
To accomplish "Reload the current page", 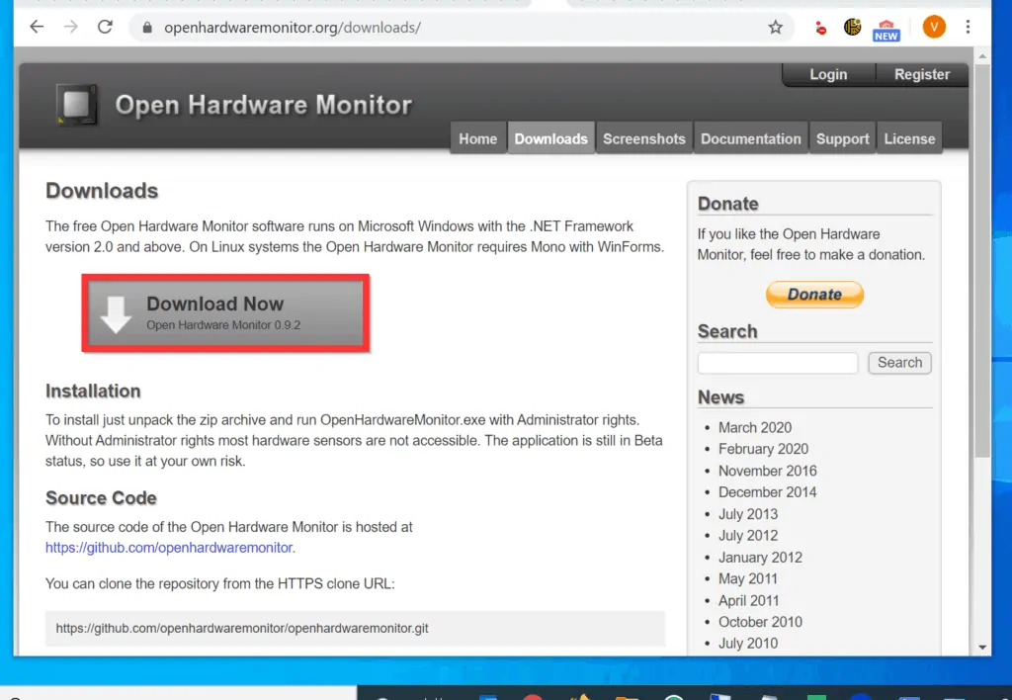I will (105, 27).
